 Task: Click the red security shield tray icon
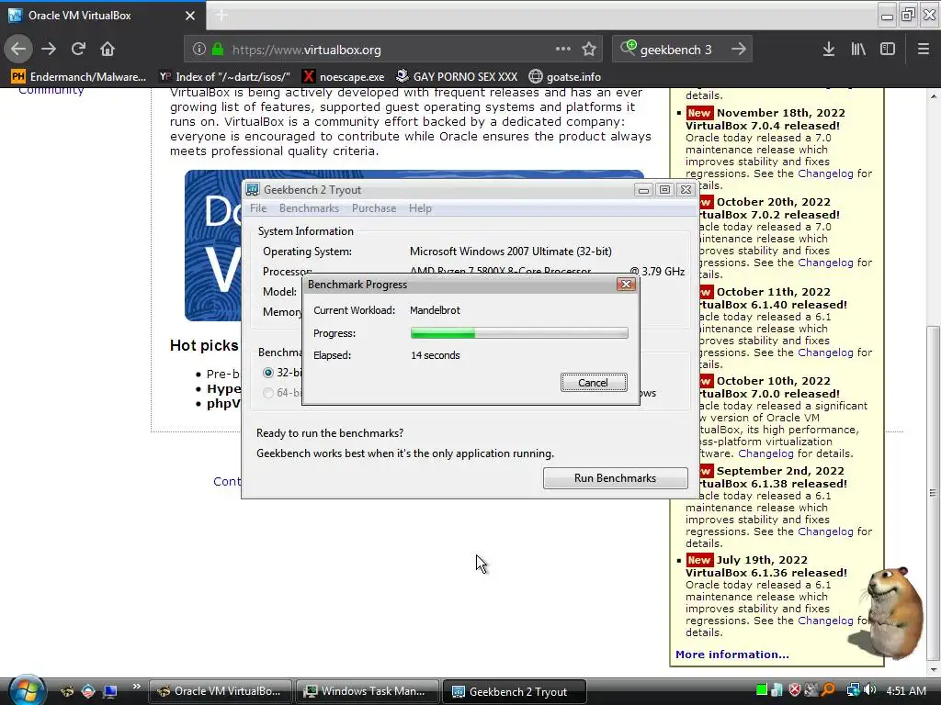pyautogui.click(x=795, y=690)
